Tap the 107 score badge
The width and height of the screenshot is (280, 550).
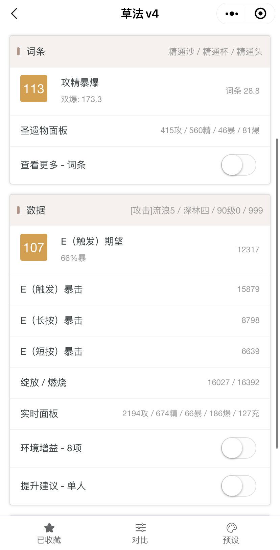(x=34, y=247)
